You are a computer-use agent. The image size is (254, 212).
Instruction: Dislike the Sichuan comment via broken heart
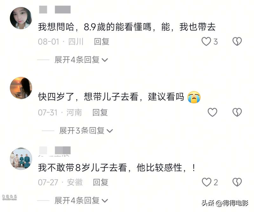click(x=237, y=42)
